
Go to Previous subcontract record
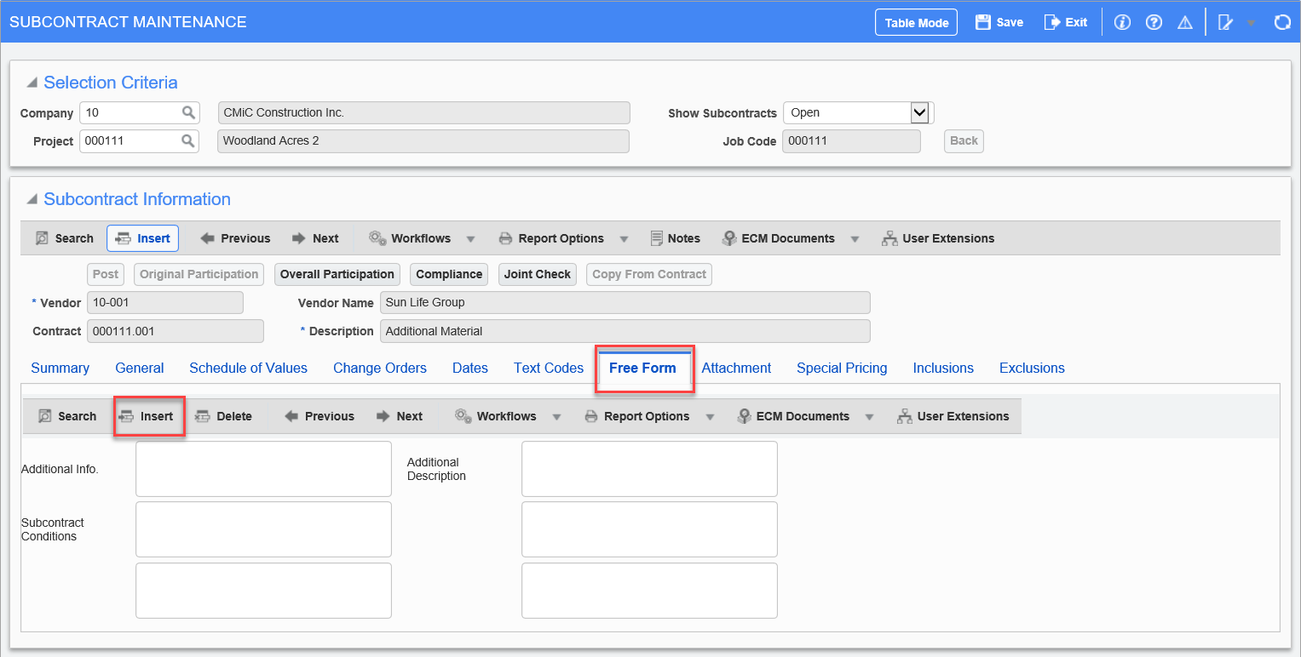(x=235, y=238)
